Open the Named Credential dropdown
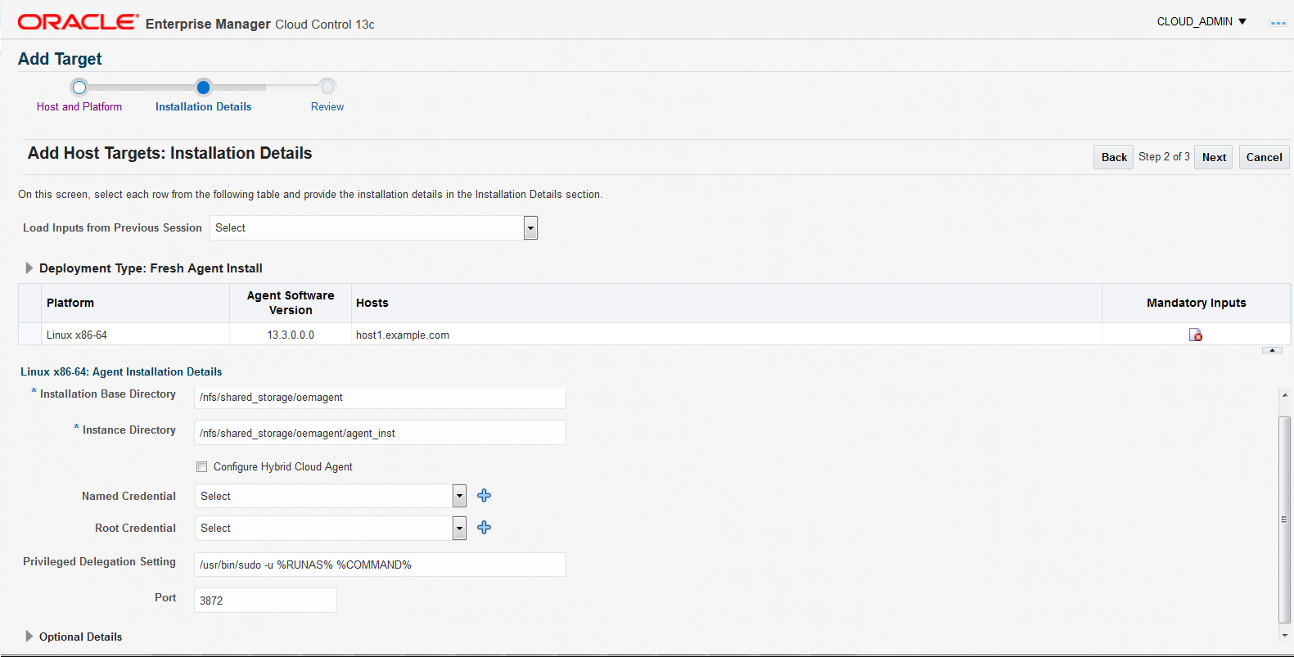 click(x=459, y=496)
